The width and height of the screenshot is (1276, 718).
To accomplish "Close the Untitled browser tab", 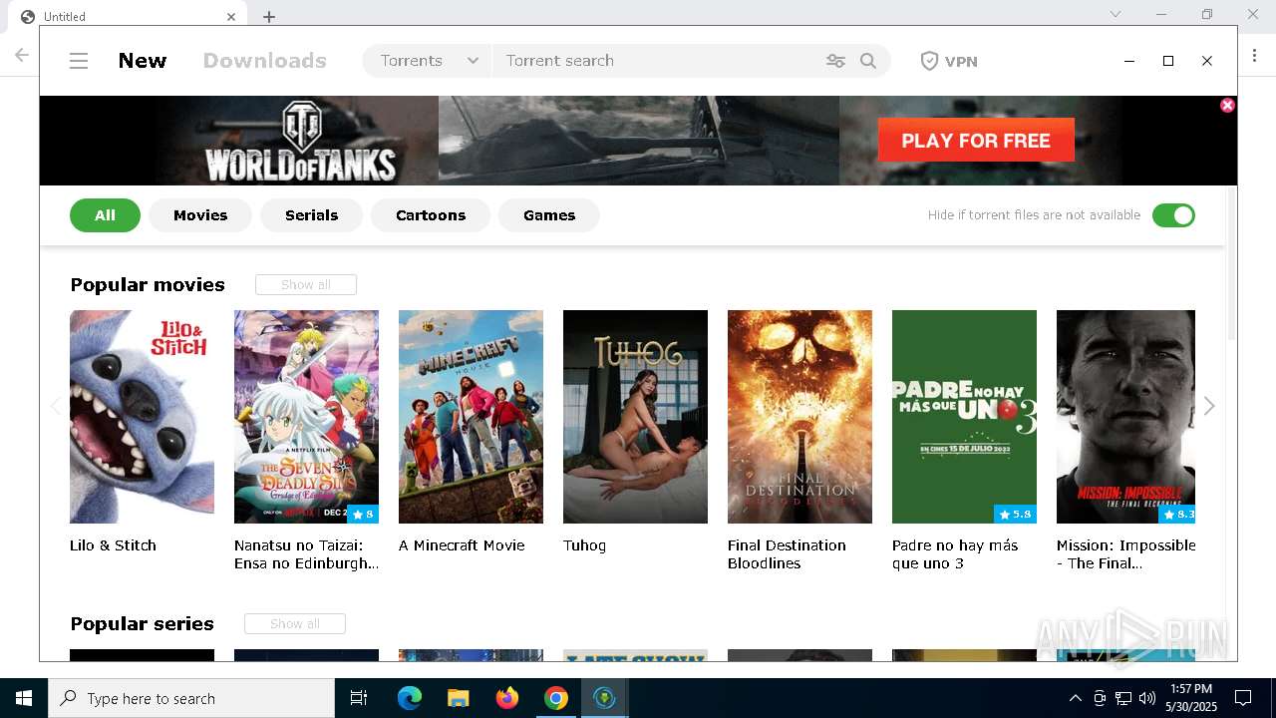I will [x=231, y=16].
